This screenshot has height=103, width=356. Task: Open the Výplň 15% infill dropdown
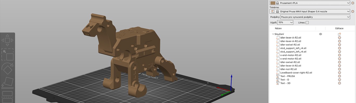[x=285, y=23]
